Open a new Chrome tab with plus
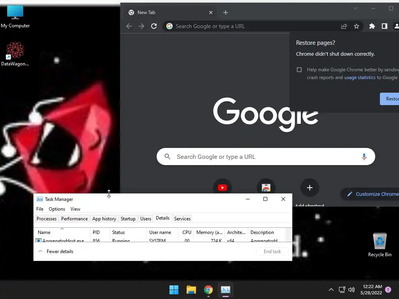The width and height of the screenshot is (399, 299). click(x=226, y=12)
